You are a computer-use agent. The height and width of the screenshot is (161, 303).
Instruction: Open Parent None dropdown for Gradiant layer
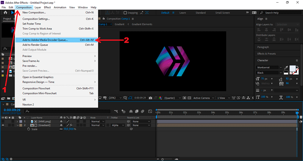141,125
